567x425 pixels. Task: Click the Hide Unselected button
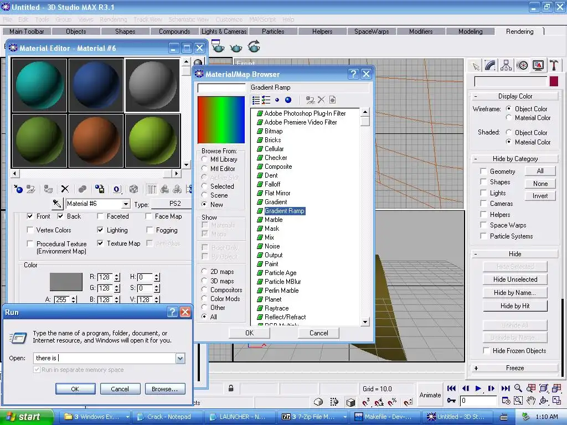[x=515, y=279]
